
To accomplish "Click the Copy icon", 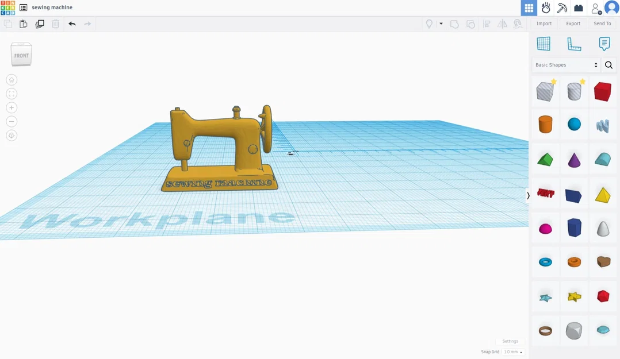I will (x=8, y=24).
